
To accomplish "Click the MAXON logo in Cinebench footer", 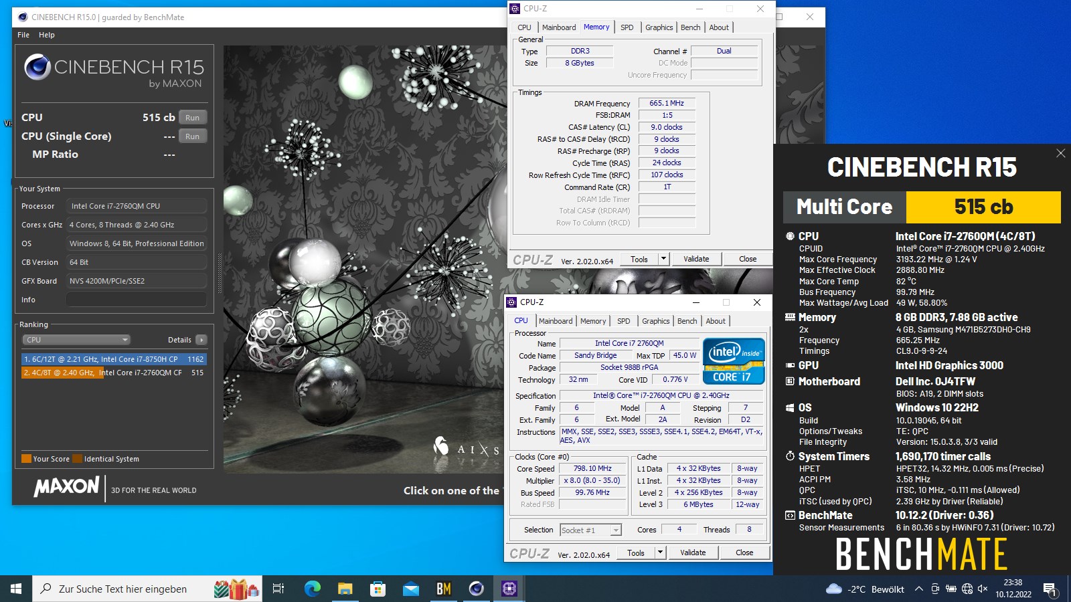I will 66,486.
